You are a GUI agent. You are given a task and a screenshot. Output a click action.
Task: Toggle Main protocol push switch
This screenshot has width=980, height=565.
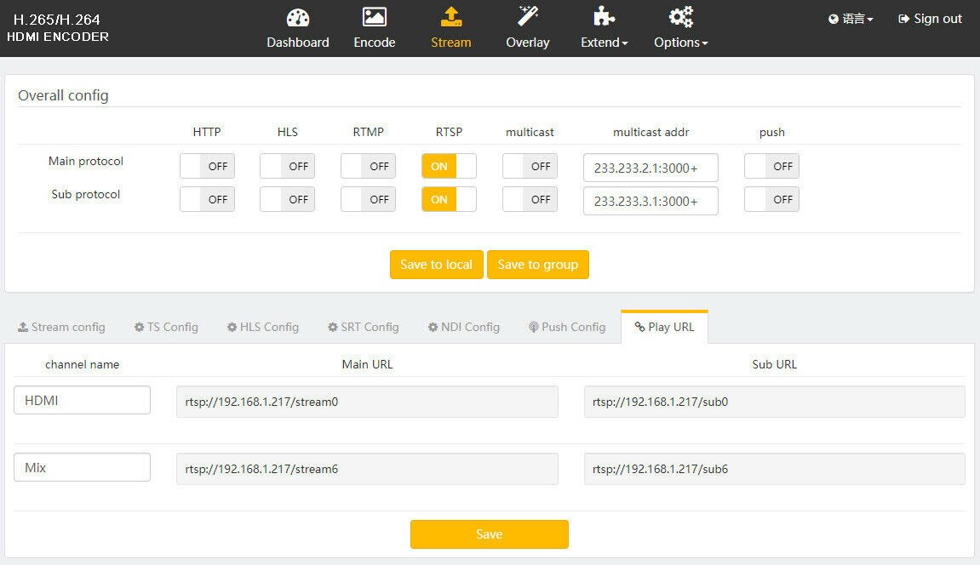point(772,166)
